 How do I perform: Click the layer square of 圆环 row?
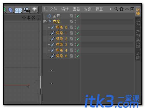(71, 16)
